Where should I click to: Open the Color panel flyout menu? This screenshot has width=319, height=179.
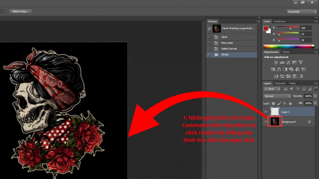[316, 21]
